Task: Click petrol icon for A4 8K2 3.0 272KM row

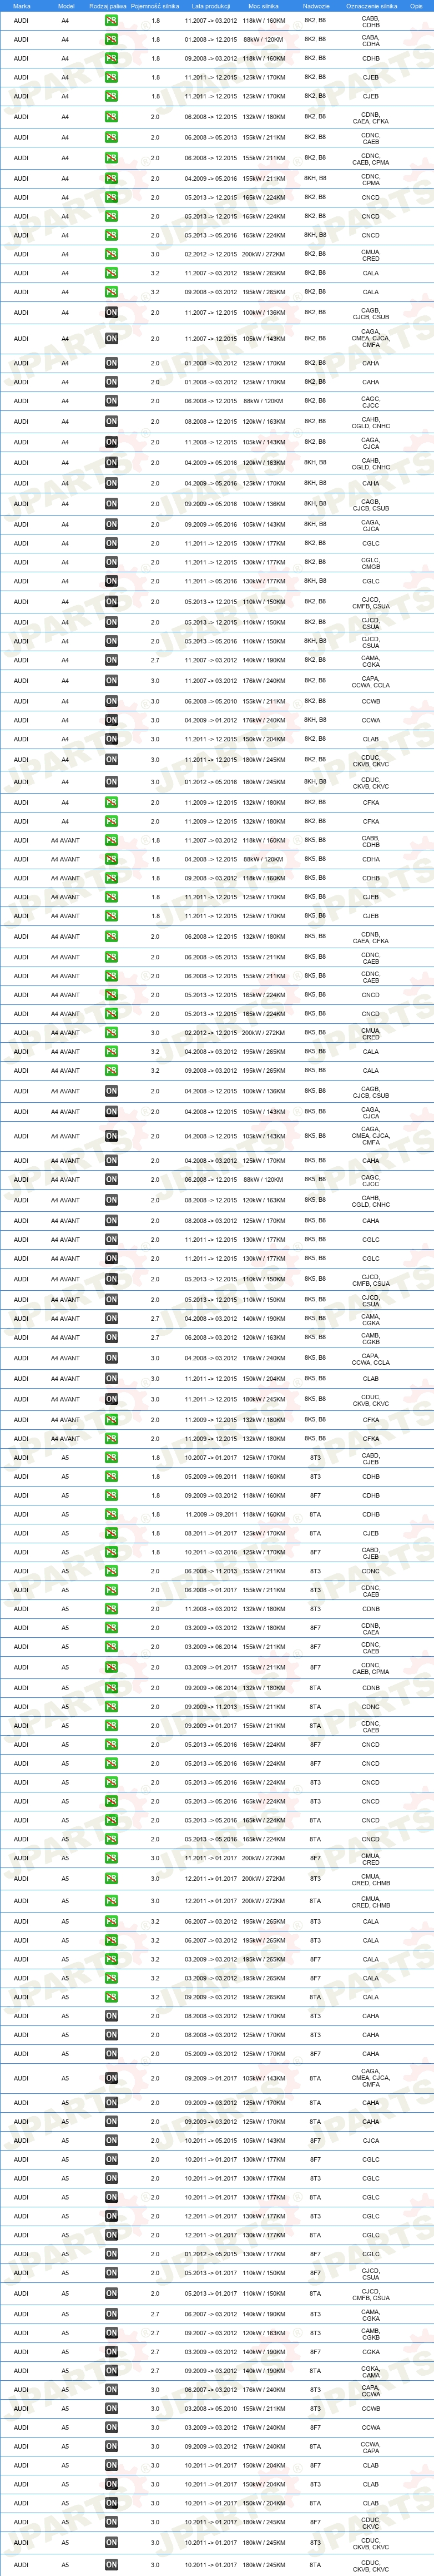Action: (x=112, y=254)
